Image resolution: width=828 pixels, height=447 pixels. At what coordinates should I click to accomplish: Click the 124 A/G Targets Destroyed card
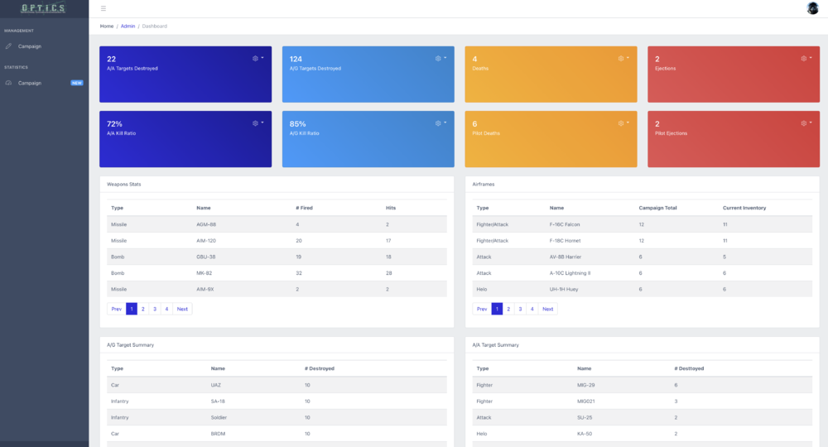[368, 74]
